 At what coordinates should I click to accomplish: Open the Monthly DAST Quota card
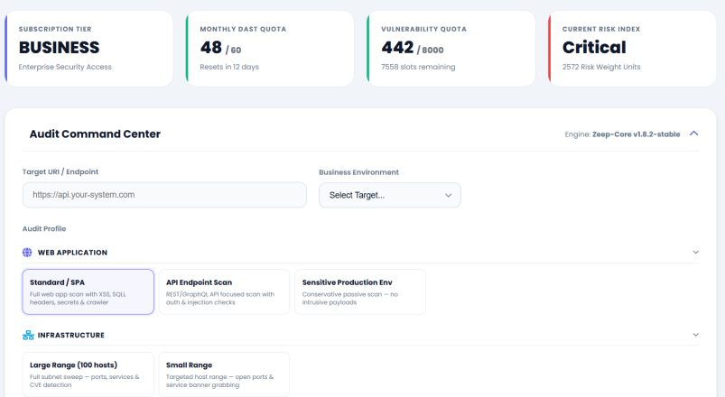point(270,49)
